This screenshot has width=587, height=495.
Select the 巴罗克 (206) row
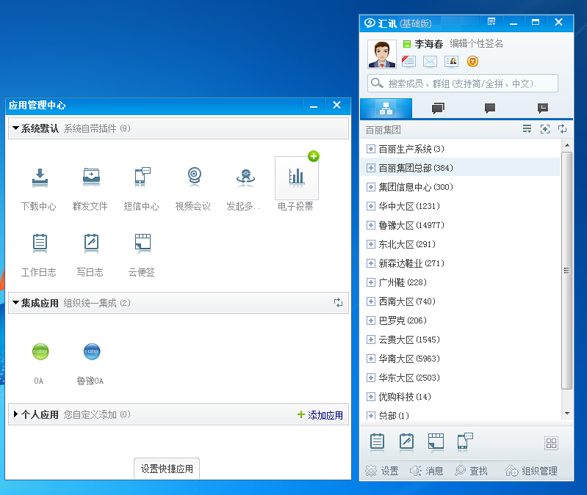[460, 320]
